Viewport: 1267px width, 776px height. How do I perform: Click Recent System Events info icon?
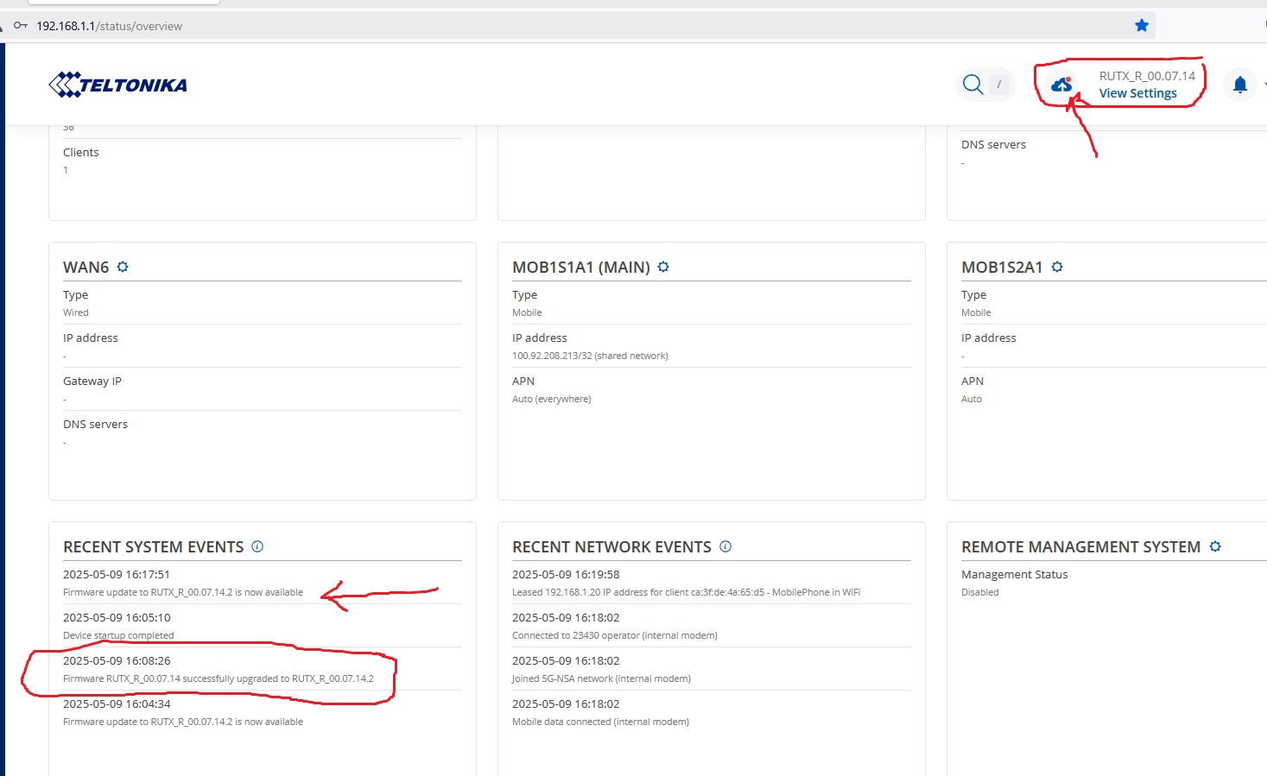click(257, 546)
